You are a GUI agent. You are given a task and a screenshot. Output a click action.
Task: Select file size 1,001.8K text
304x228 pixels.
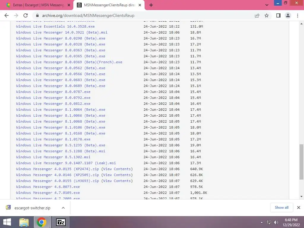pos(199,193)
